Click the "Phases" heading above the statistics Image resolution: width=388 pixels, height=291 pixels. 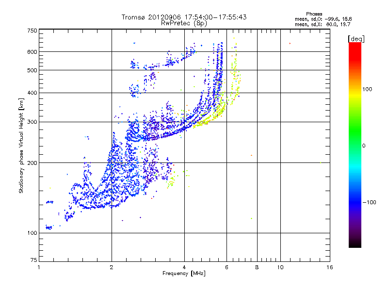point(314,14)
